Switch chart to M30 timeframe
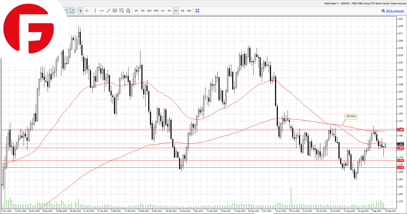 pos(156,11)
